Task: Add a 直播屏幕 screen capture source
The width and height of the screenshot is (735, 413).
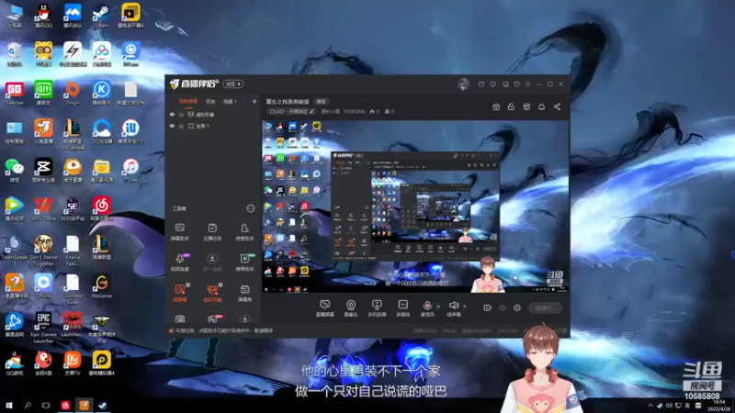Action: (324, 308)
